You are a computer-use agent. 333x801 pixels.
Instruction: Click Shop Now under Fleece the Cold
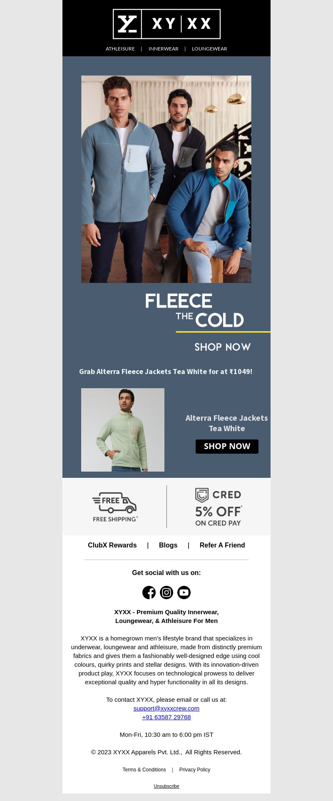click(x=223, y=347)
